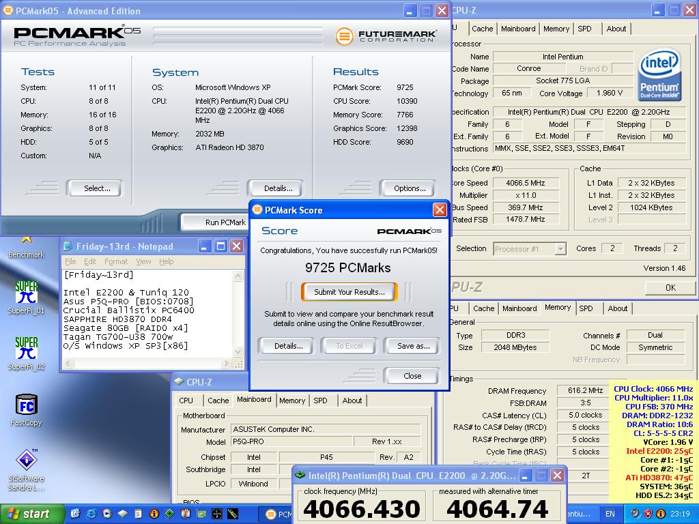The width and height of the screenshot is (699, 524).
Task: Open the View menu in Notepad
Action: [143, 261]
